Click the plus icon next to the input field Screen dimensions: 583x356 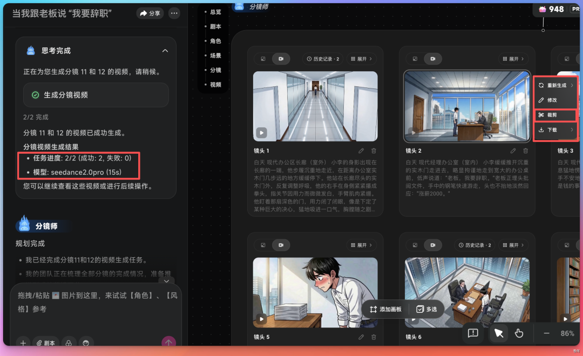tap(23, 343)
